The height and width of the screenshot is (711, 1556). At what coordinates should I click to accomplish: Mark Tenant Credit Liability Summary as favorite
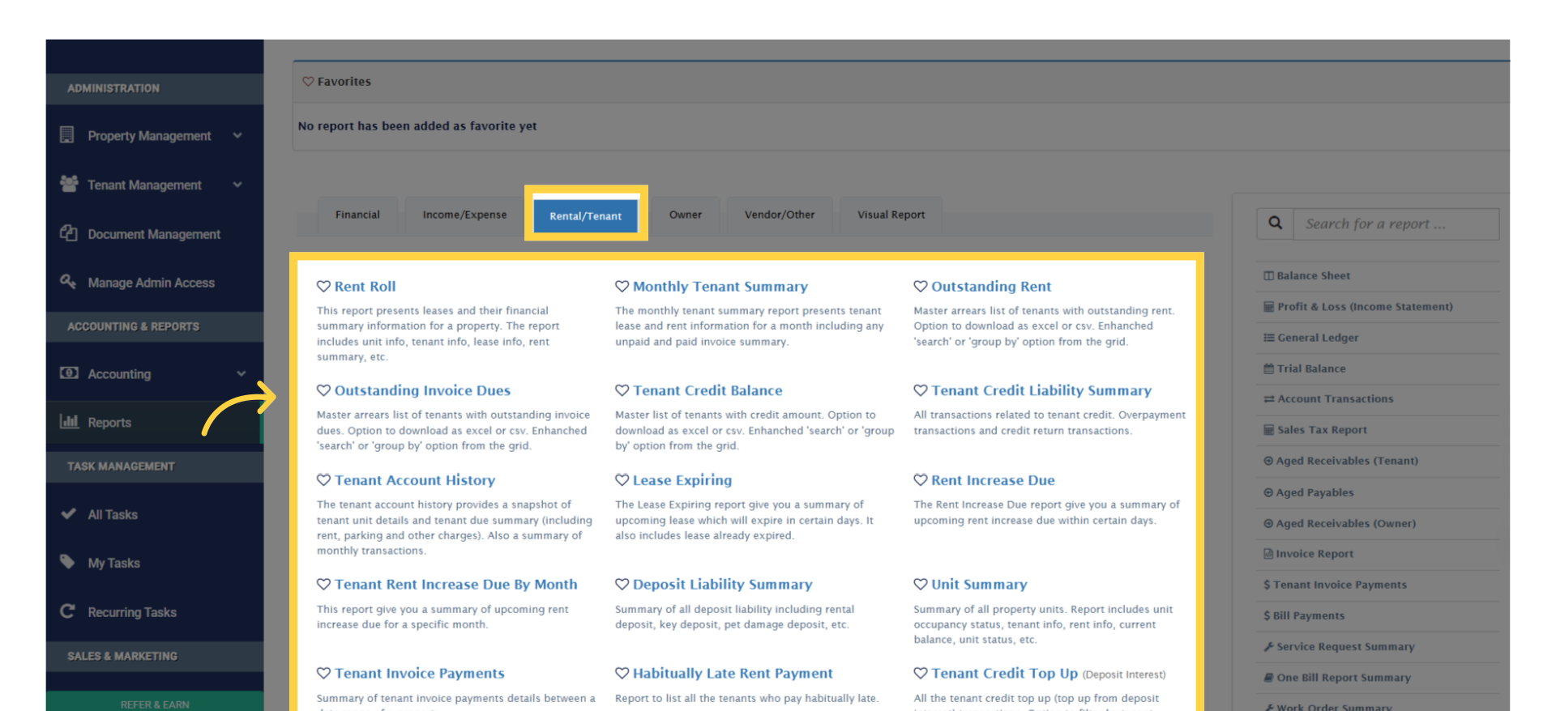click(921, 390)
